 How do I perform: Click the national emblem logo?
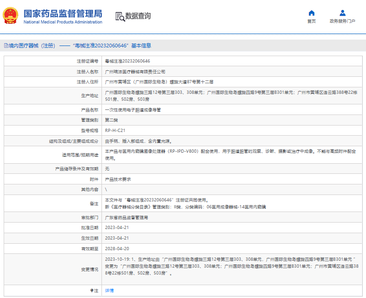pyautogui.click(x=10, y=16)
